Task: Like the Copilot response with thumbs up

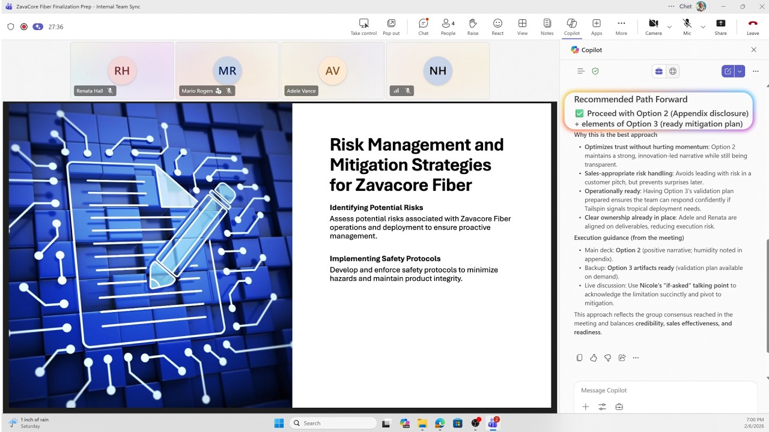Action: [x=594, y=358]
